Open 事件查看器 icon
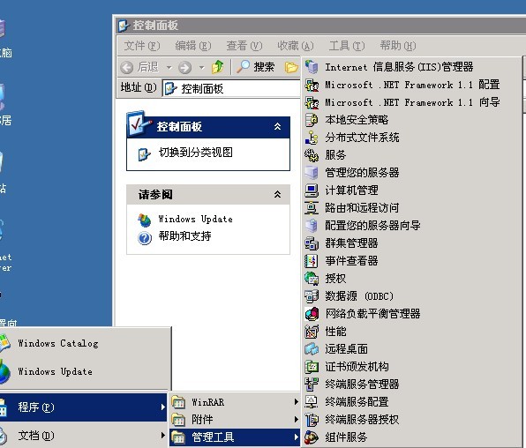Viewport: 526px width, 448px height. (312, 260)
